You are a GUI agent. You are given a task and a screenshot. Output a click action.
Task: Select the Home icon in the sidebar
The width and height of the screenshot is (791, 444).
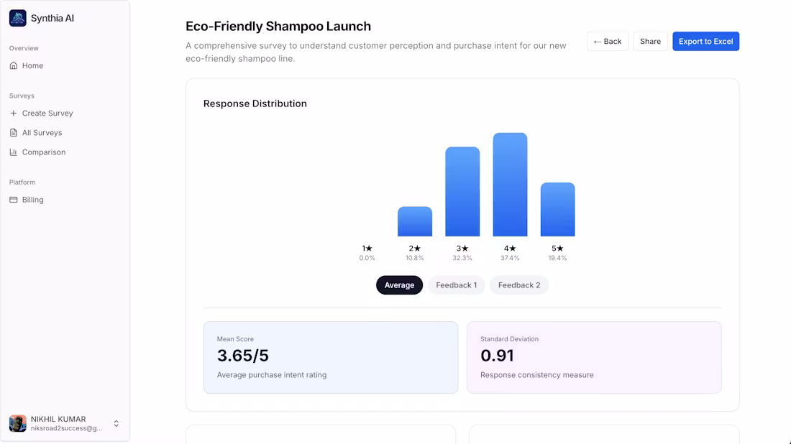point(14,65)
